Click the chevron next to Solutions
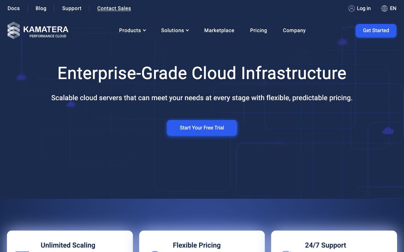This screenshot has height=252, width=404. coord(187,31)
